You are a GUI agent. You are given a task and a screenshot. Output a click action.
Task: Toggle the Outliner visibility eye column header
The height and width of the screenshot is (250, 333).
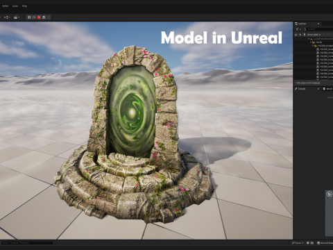pyautogui.click(x=296, y=35)
